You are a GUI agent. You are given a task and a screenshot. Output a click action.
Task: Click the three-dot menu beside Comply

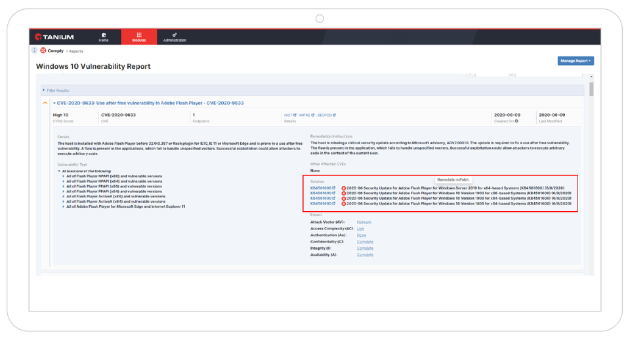[34, 50]
